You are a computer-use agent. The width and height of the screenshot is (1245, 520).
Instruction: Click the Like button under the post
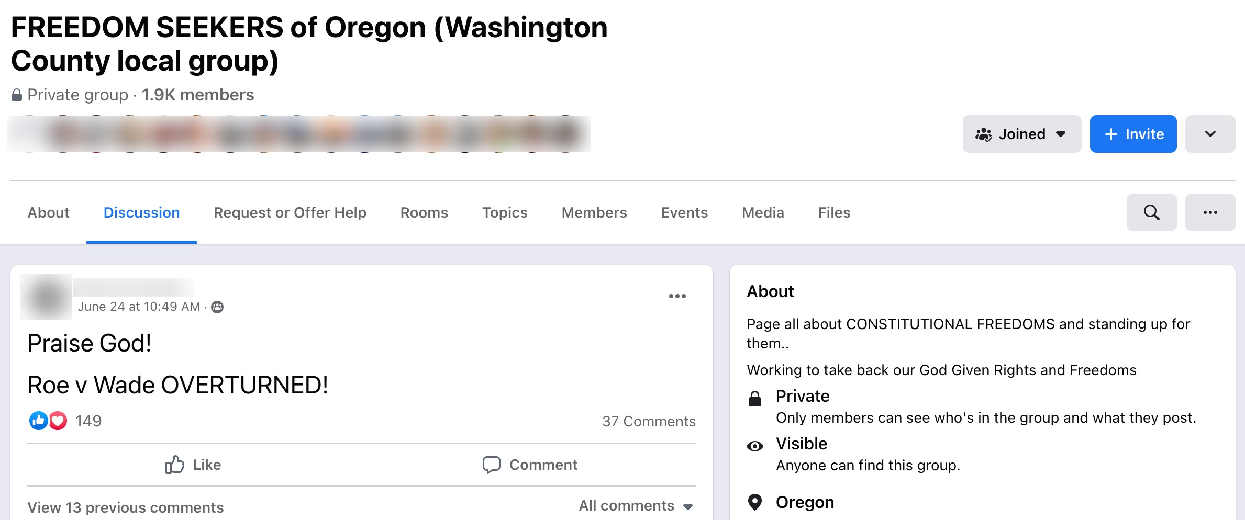[x=194, y=465]
